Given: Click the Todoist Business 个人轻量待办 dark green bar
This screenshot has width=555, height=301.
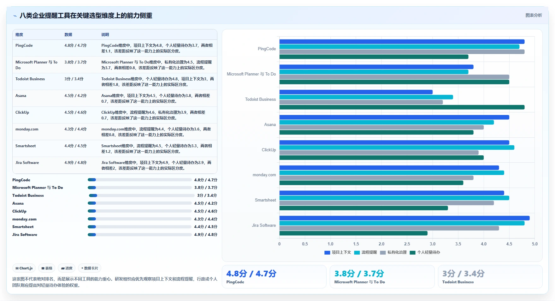Looking at the screenshot, I should pyautogui.click(x=402, y=107).
